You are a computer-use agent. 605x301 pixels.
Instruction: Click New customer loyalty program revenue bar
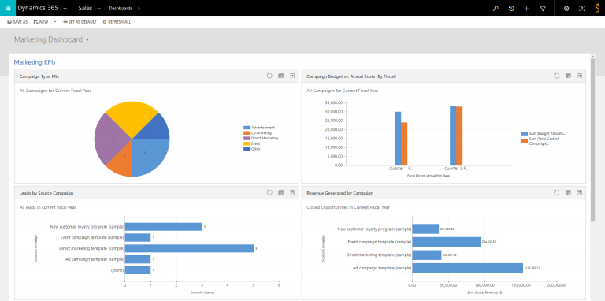[x=425, y=229]
